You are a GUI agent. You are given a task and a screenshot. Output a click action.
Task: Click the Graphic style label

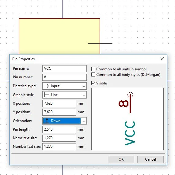pyautogui.click(x=24, y=95)
